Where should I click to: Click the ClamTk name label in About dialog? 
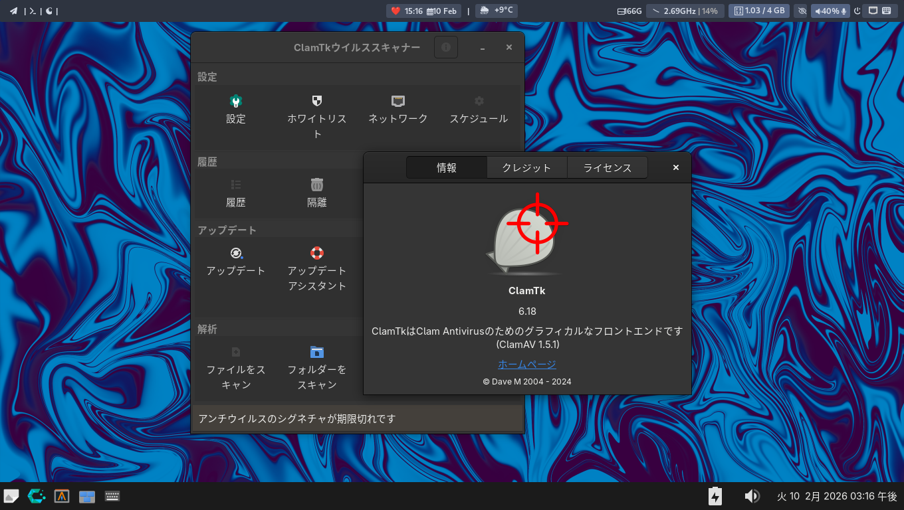527,291
